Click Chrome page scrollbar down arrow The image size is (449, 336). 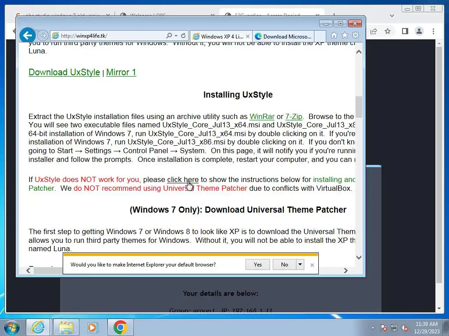[439, 308]
